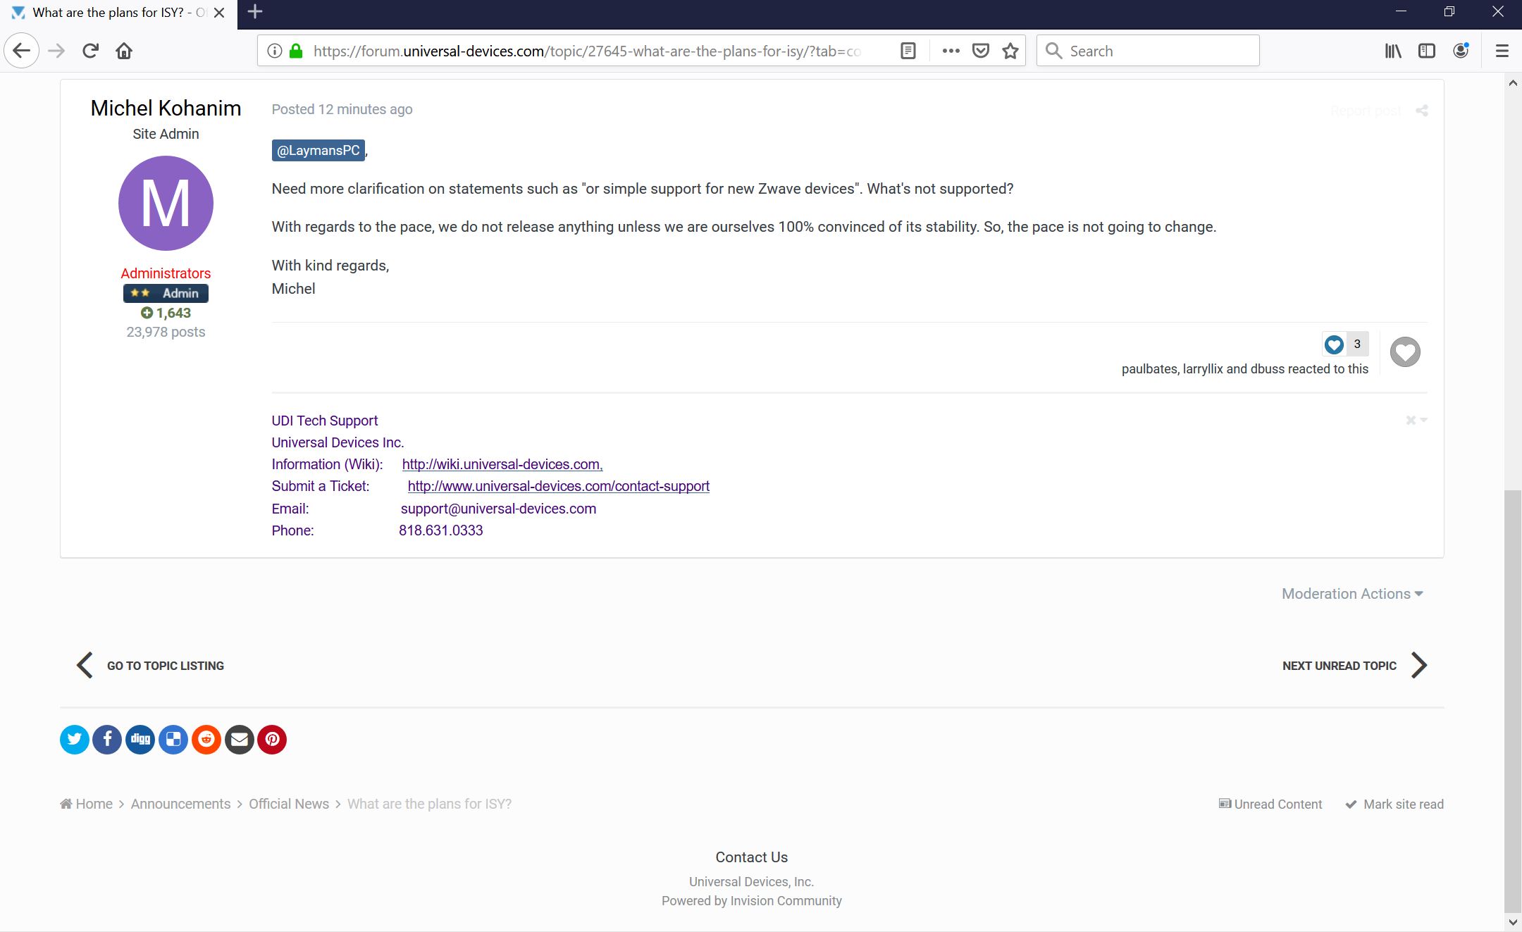Click in the browser Search field

click(x=1148, y=51)
